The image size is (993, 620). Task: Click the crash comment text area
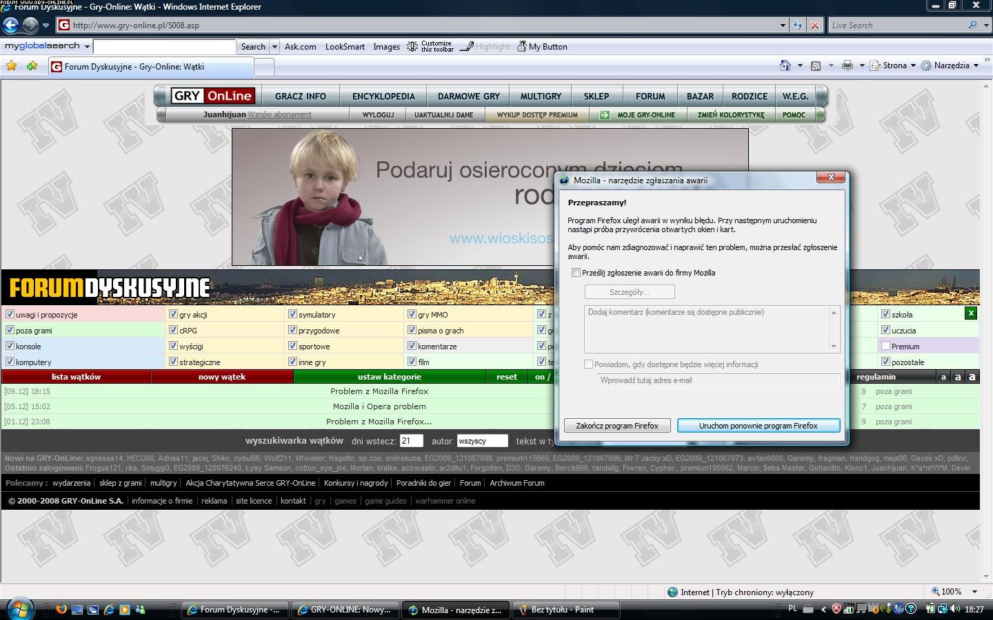point(712,329)
